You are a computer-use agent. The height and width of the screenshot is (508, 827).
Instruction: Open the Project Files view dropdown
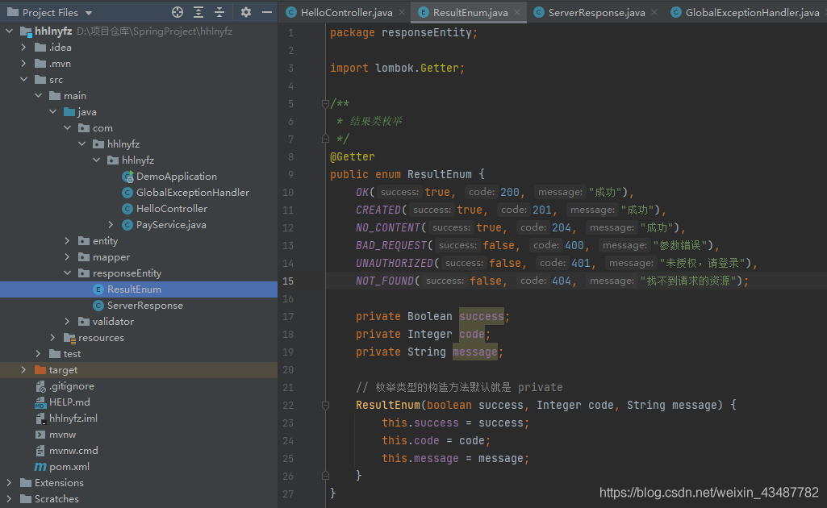point(89,13)
